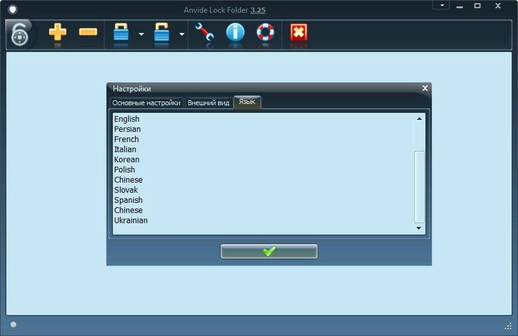The image size is (518, 336).
Task: Click the lifebuoy help icon
Action: click(265, 32)
